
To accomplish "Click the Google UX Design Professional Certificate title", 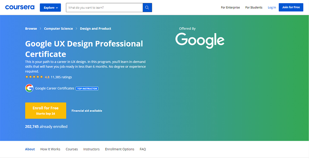I will [x=84, y=49].
